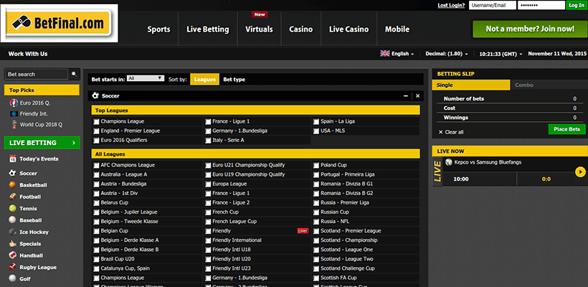Click the Friendly Int. flag icon
Screen dimensions: 588x287
coord(14,113)
